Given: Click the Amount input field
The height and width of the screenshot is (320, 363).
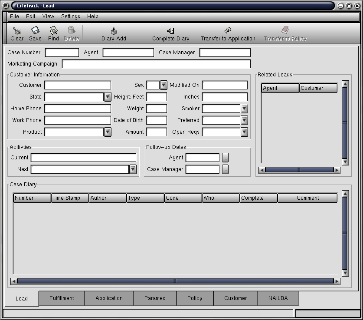Looking at the screenshot, I should [x=157, y=132].
